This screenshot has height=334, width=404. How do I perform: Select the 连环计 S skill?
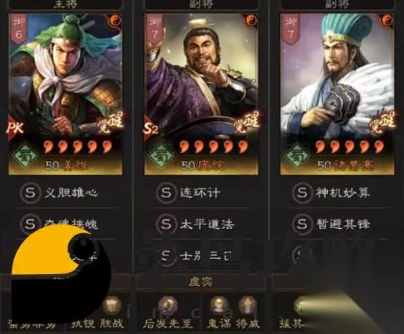point(188,193)
